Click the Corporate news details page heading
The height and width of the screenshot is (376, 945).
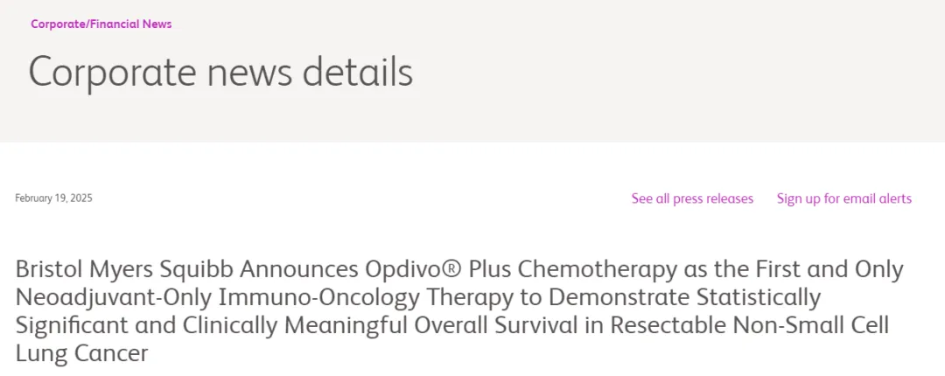click(x=220, y=72)
